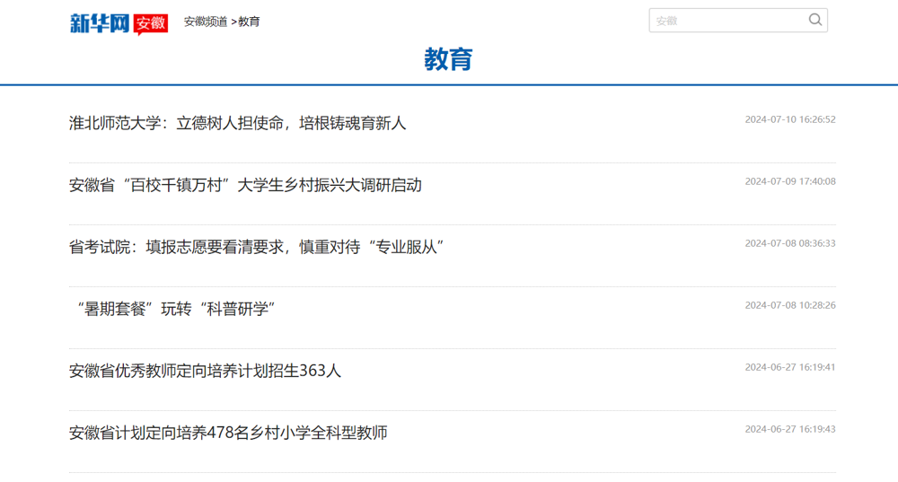Click the blue 教育 page heading
The height and width of the screenshot is (482, 898).
click(x=448, y=59)
